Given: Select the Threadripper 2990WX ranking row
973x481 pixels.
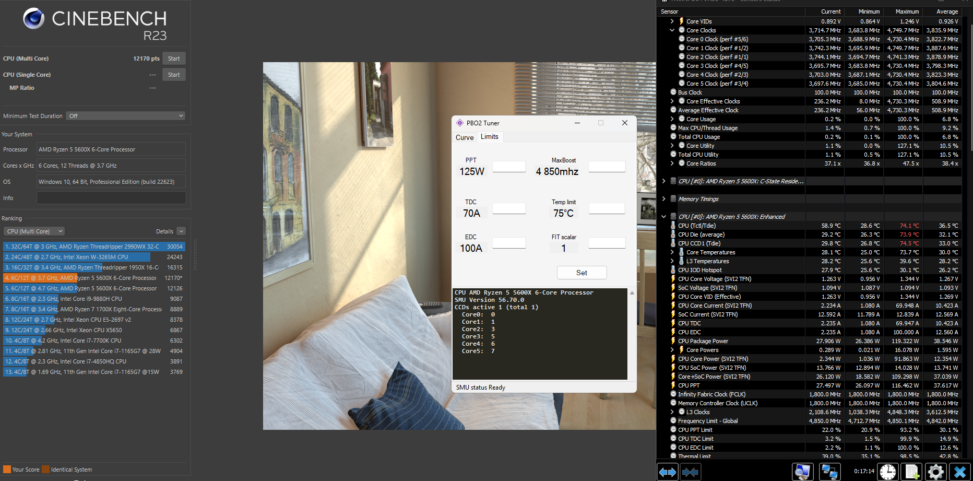Looking at the screenshot, I should tap(94, 247).
